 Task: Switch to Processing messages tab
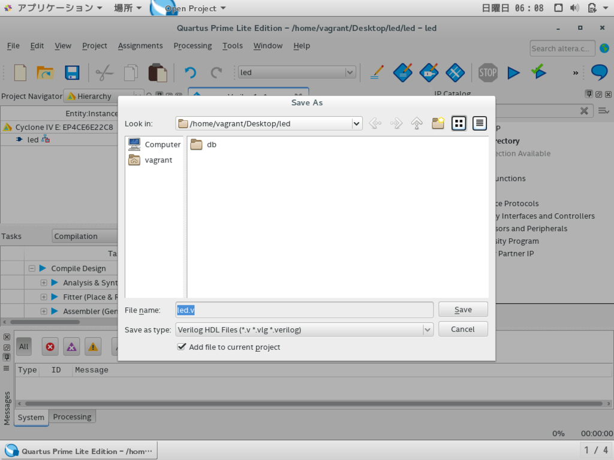[72, 417]
